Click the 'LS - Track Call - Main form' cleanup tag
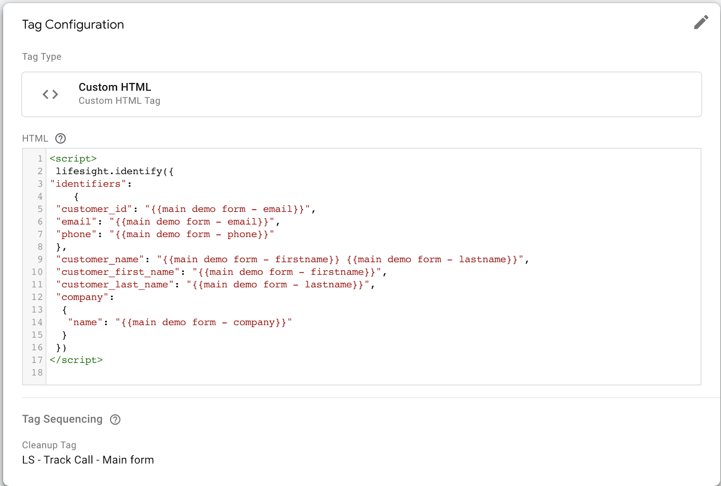721x486 pixels. pos(88,460)
